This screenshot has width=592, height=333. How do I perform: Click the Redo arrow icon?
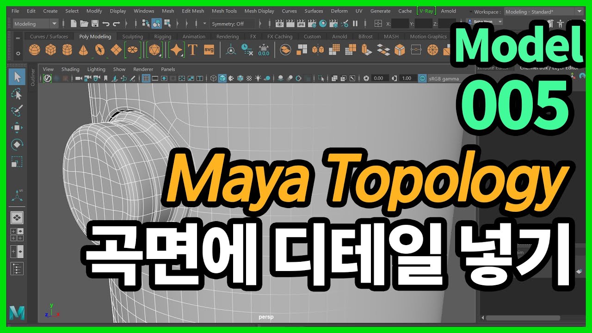click(117, 23)
